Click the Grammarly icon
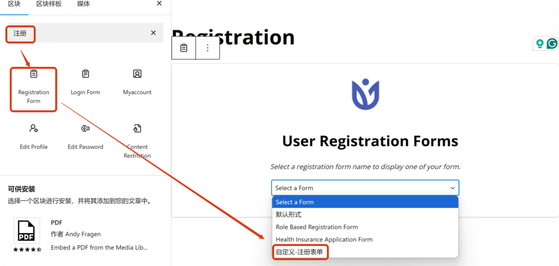This screenshot has height=266, width=559. point(552,44)
